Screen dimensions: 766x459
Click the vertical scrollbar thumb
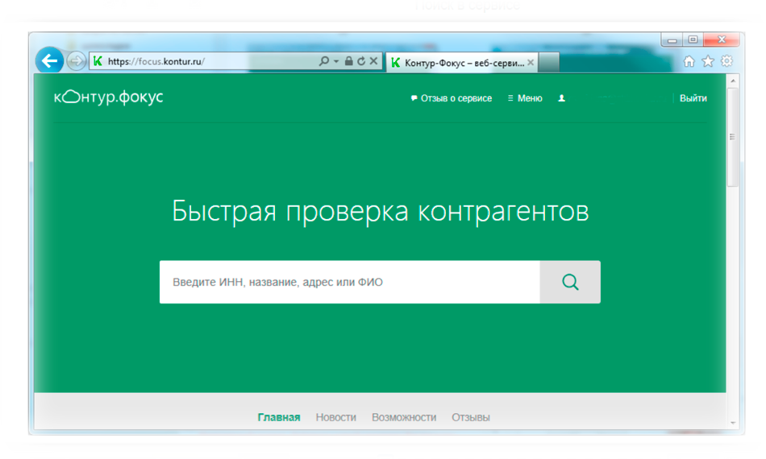[x=733, y=137]
